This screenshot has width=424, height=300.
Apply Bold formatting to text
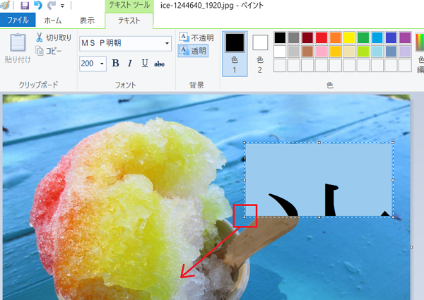(x=115, y=64)
